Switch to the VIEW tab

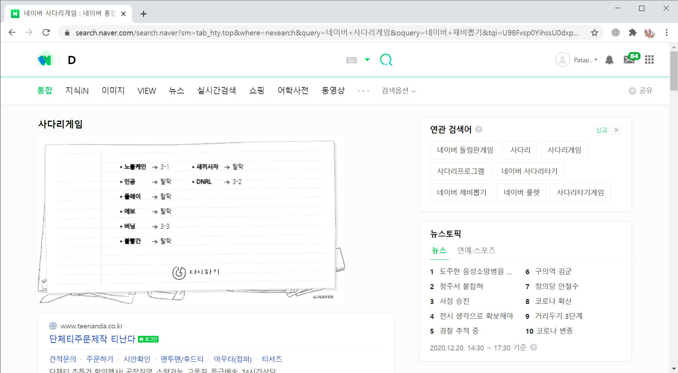coord(147,91)
